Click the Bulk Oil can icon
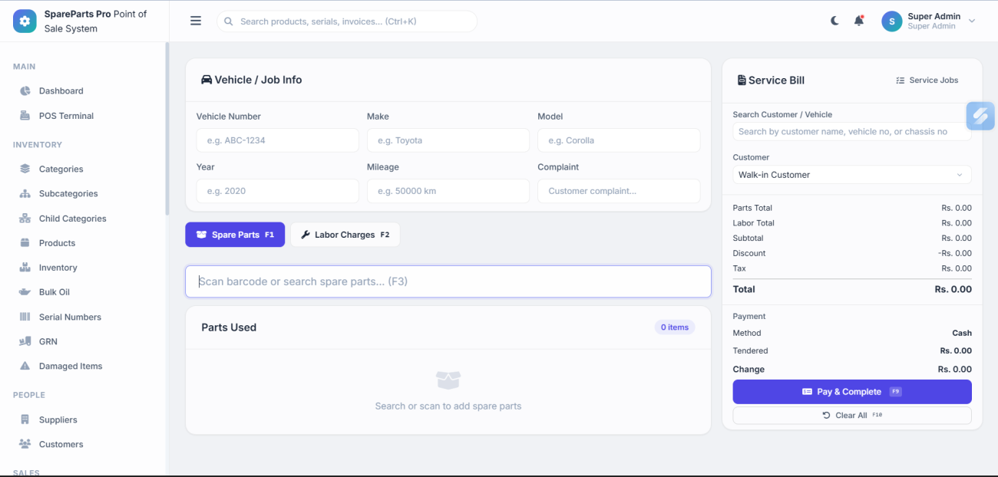The image size is (998, 477). coord(25,292)
